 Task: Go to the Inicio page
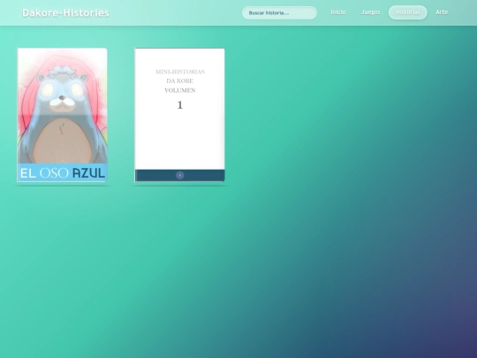pyautogui.click(x=338, y=12)
